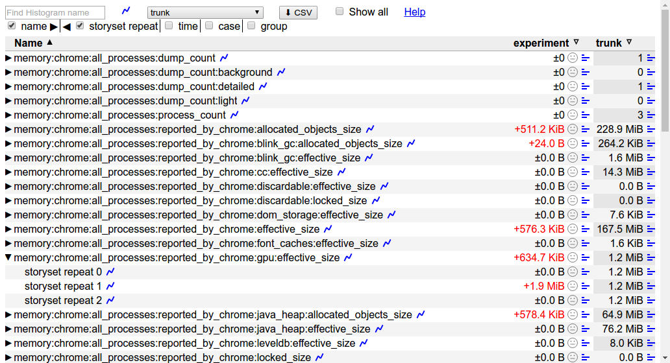Enable the group grouping checkbox
Viewport: 670px width, 363px height.
pyautogui.click(x=251, y=25)
